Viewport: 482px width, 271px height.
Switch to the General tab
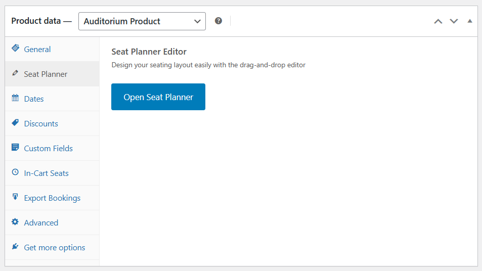pos(37,49)
